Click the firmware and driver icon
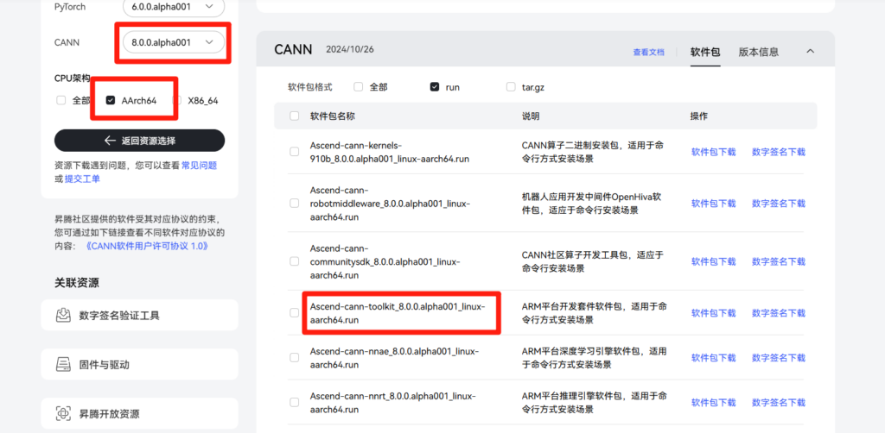 63,364
